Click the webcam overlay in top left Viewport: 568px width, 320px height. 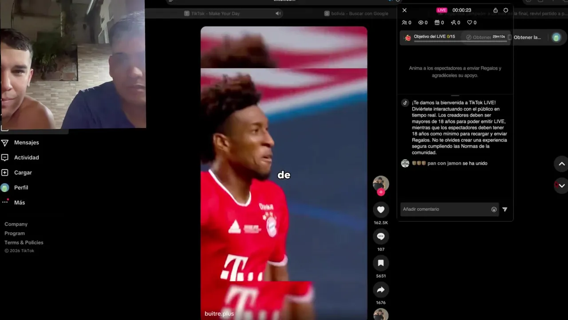(73, 64)
